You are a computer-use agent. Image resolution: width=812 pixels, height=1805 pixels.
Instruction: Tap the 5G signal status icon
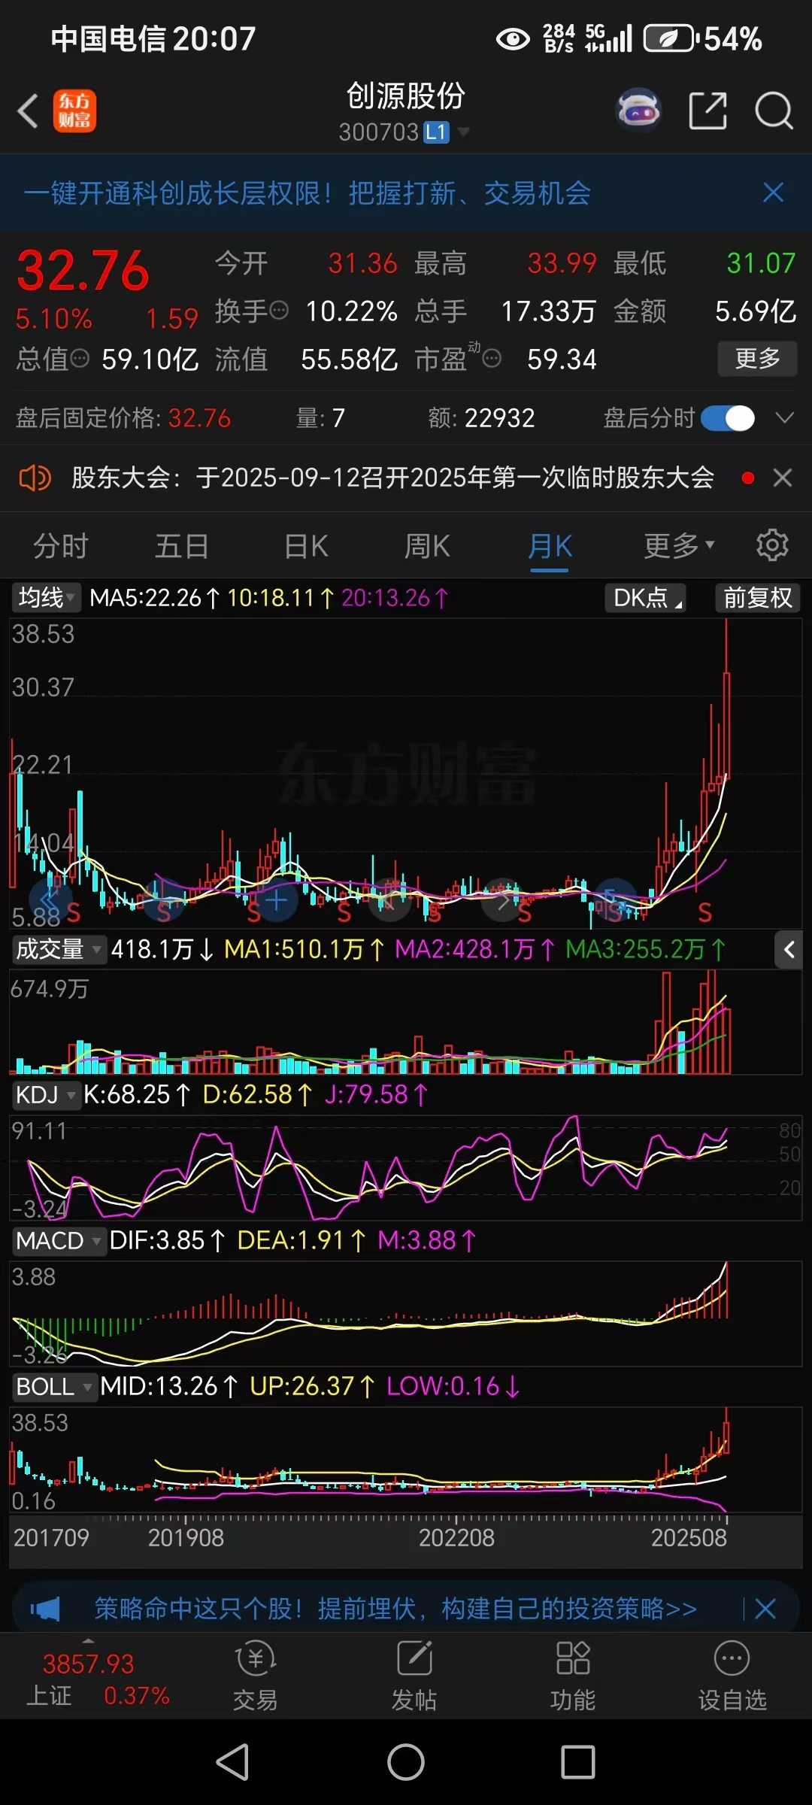[x=608, y=38]
